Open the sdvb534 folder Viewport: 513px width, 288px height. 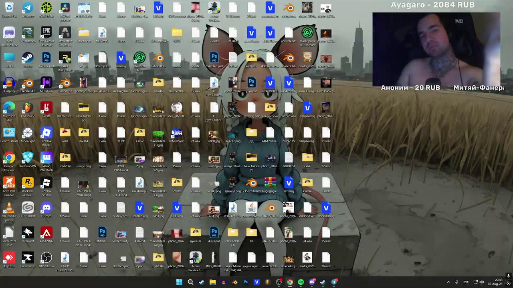[65, 160]
